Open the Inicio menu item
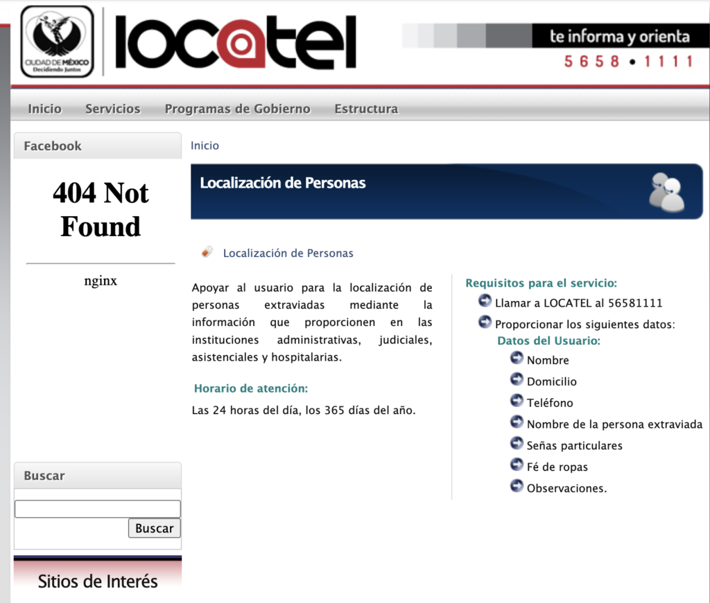Image resolution: width=710 pixels, height=603 pixels. click(x=44, y=109)
